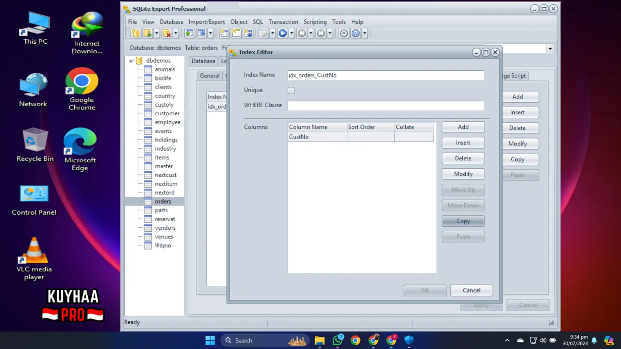Open the Import/Export menu

(x=207, y=22)
